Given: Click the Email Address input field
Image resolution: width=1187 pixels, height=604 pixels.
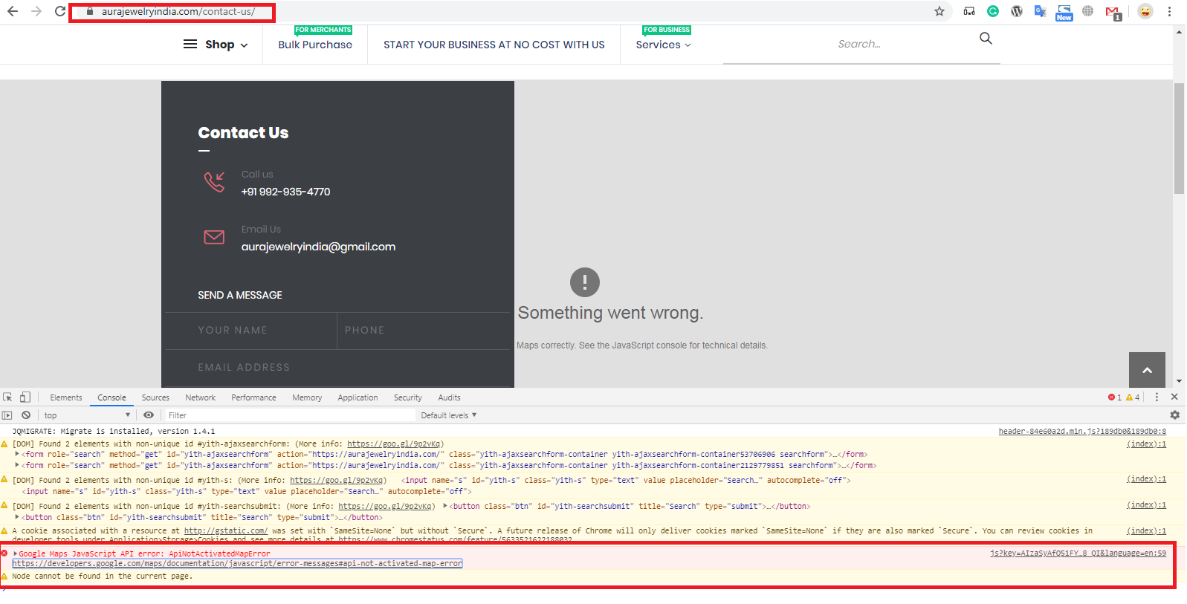Looking at the screenshot, I should [337, 368].
